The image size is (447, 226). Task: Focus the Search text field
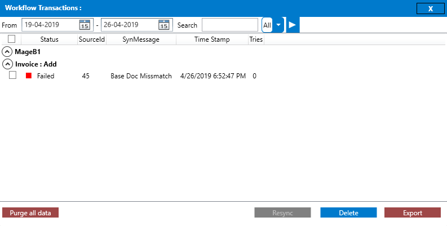click(230, 25)
